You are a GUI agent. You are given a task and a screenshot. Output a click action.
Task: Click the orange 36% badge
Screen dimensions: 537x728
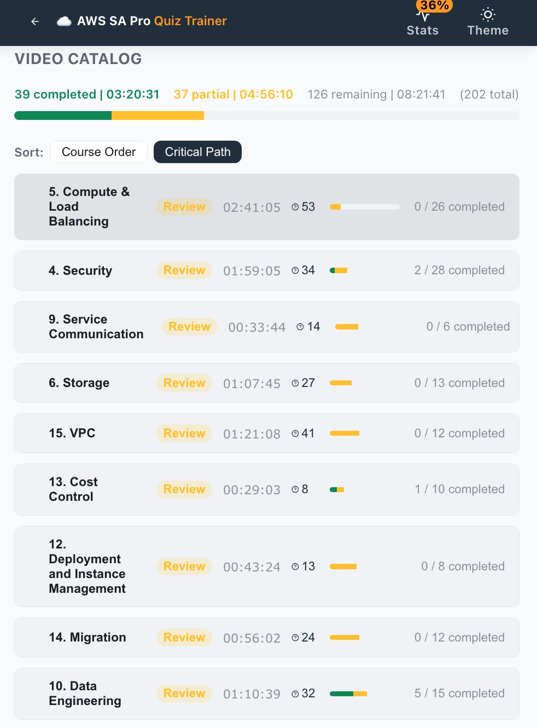coord(434,5)
